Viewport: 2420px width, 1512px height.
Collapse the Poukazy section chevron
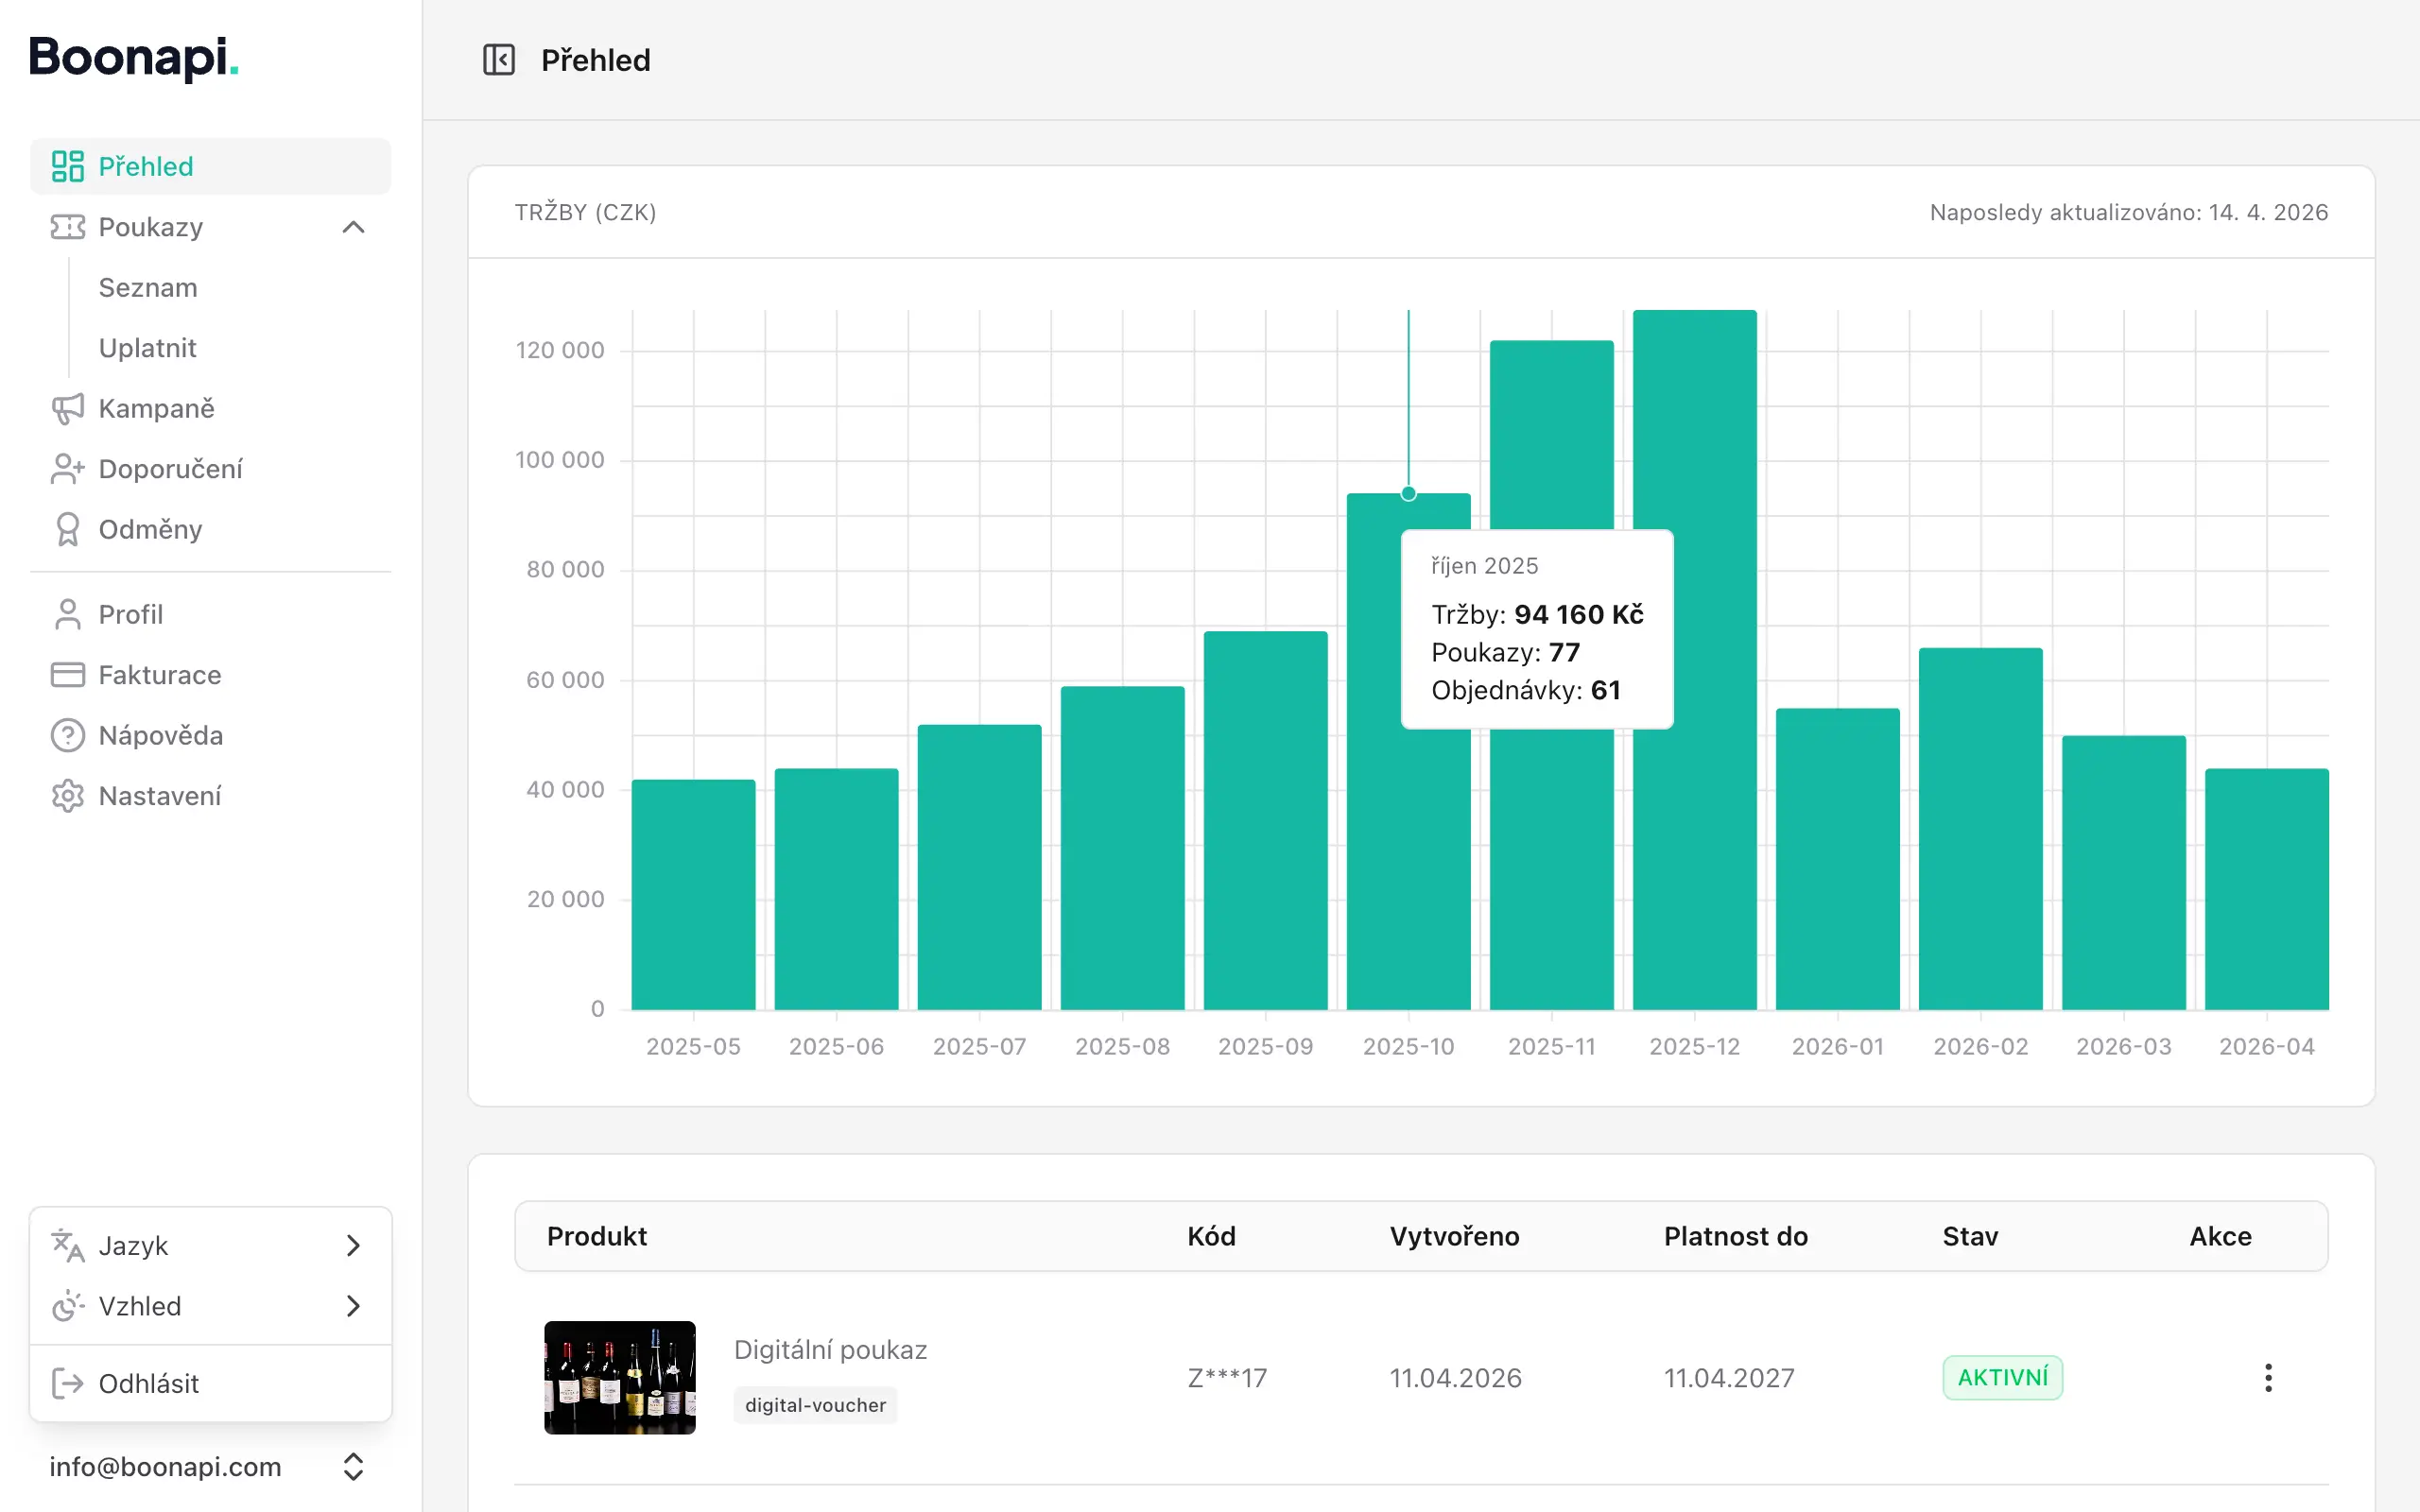353,227
